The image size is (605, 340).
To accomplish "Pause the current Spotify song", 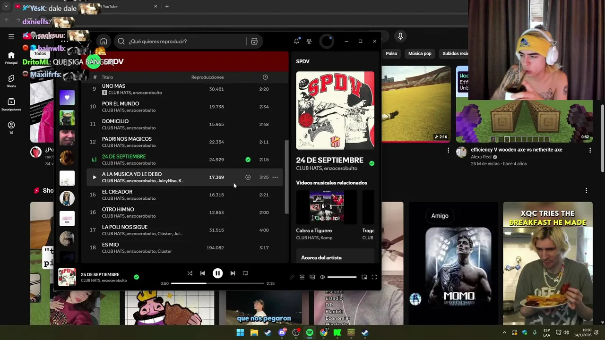I will click(217, 273).
